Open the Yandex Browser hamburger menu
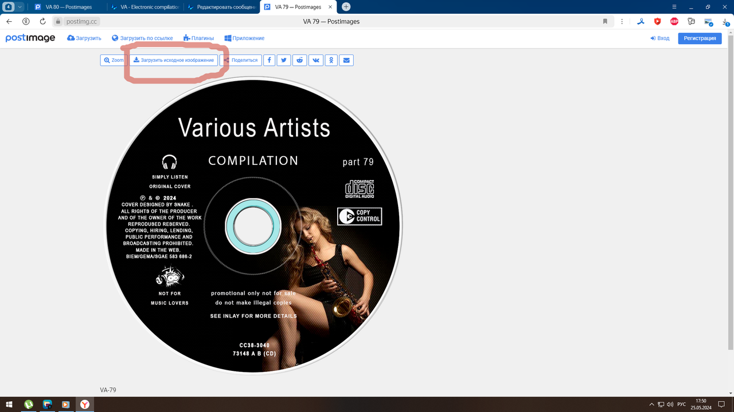 point(675,7)
